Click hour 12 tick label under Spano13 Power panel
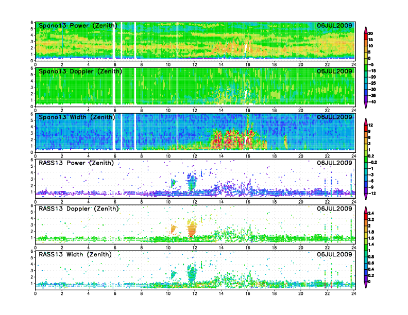Image resolution: width=408 pixels, height=315 pixels. coord(195,64)
